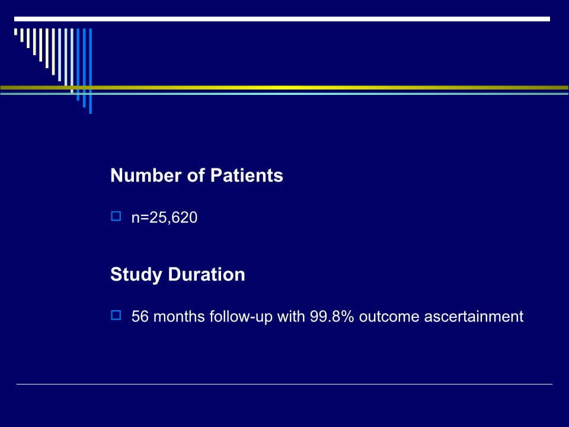Click the square bullet beside n=25,620
The height and width of the screenshot is (427, 569).
tap(116, 216)
